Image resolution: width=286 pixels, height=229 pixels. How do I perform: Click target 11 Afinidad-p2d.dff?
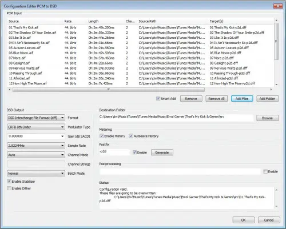[224, 78]
